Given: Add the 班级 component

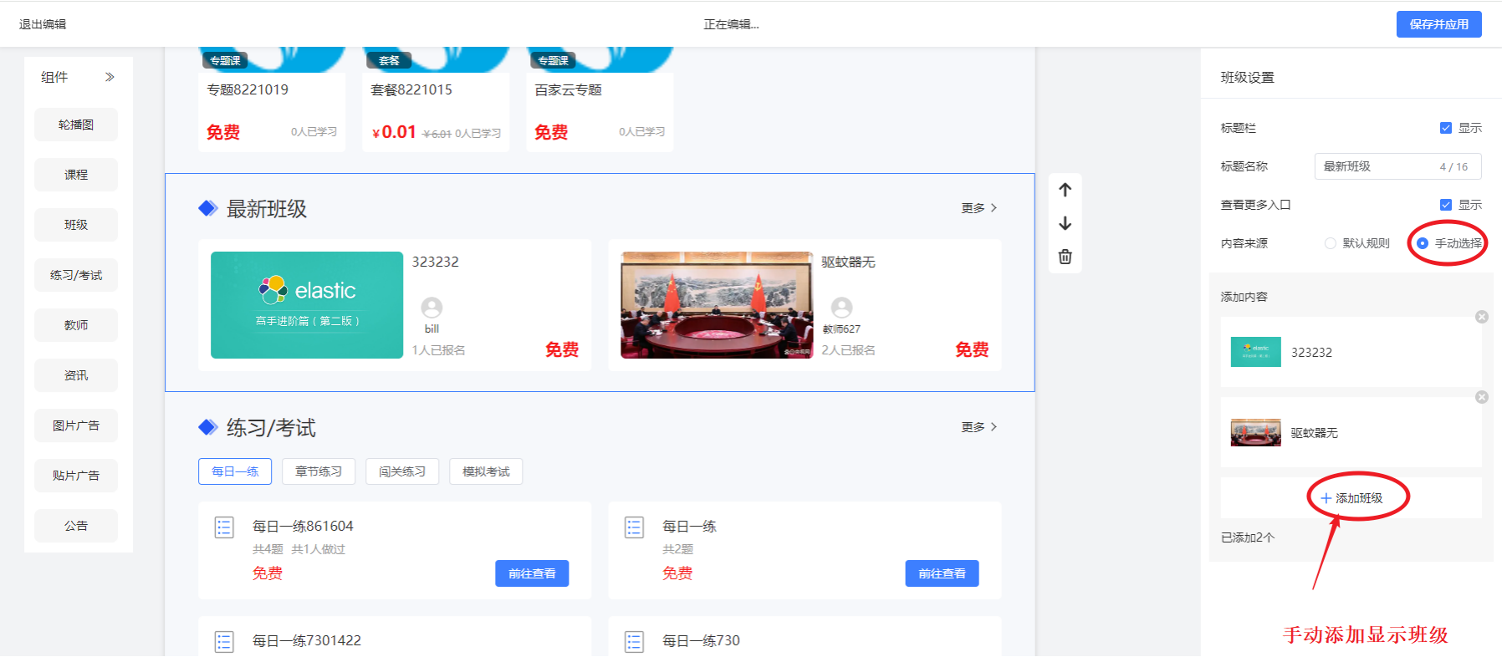Looking at the screenshot, I should (76, 225).
